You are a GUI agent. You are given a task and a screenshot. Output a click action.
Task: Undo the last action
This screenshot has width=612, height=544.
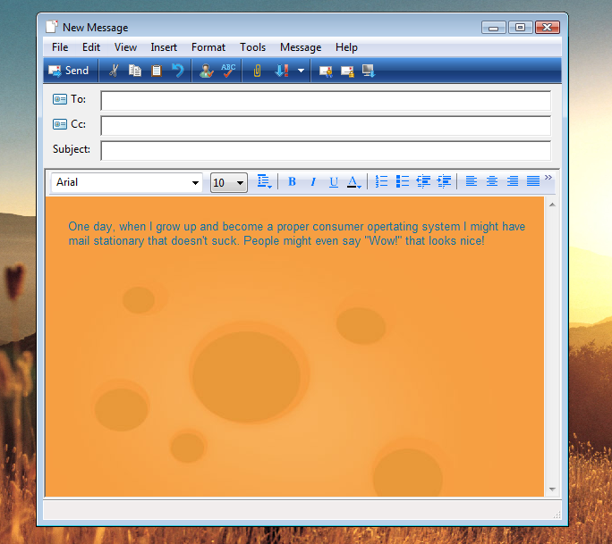(x=178, y=71)
